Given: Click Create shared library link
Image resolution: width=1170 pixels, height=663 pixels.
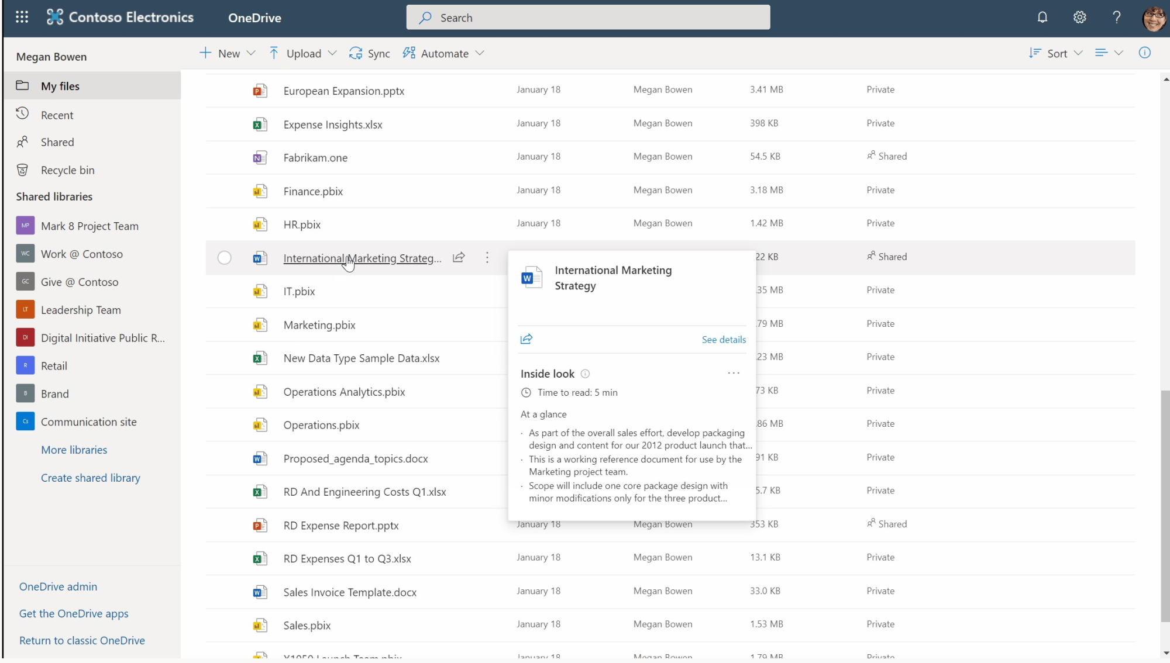Looking at the screenshot, I should tap(91, 478).
